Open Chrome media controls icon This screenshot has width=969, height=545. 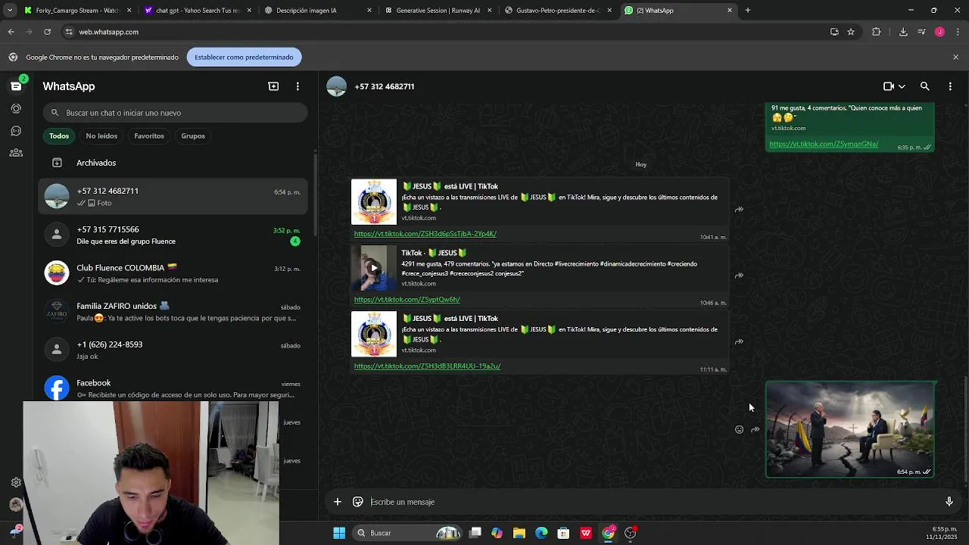click(x=921, y=32)
